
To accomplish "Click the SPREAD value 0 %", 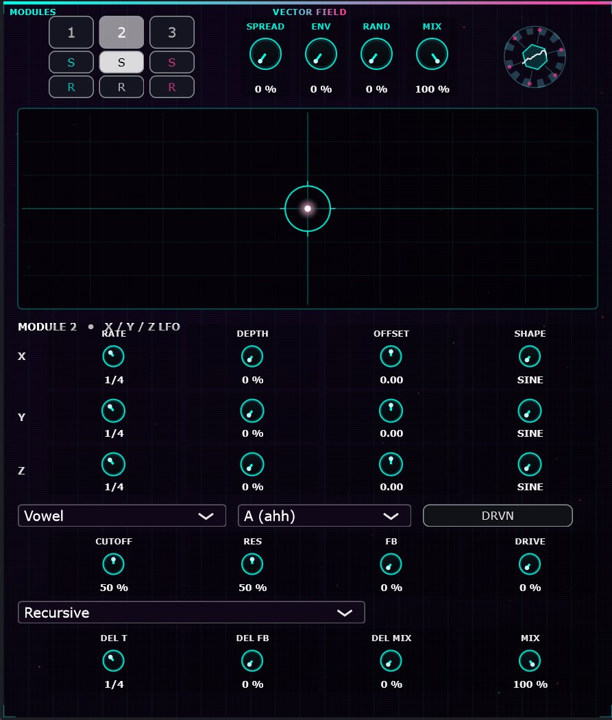I will (266, 89).
